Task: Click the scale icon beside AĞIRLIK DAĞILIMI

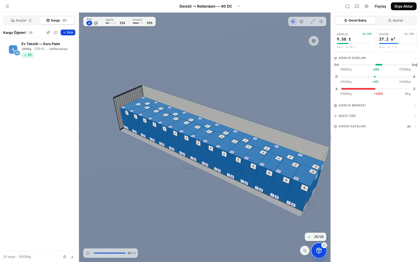Action: [x=335, y=58]
